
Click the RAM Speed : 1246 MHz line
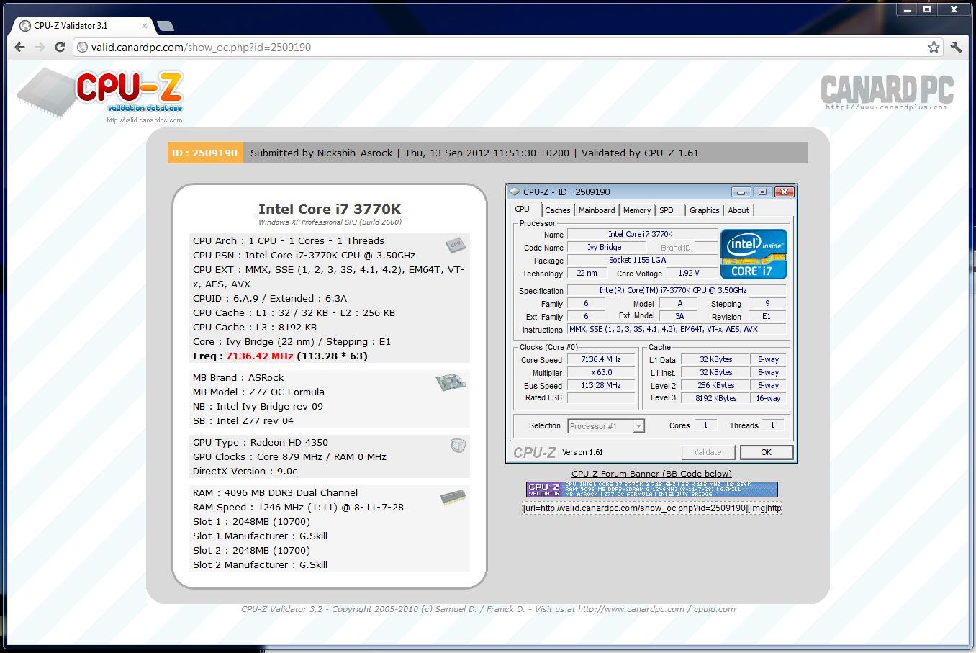coord(298,507)
